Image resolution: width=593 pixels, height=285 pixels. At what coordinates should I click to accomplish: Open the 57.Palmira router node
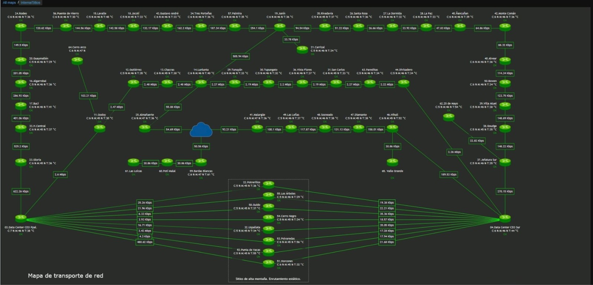pos(235,27)
